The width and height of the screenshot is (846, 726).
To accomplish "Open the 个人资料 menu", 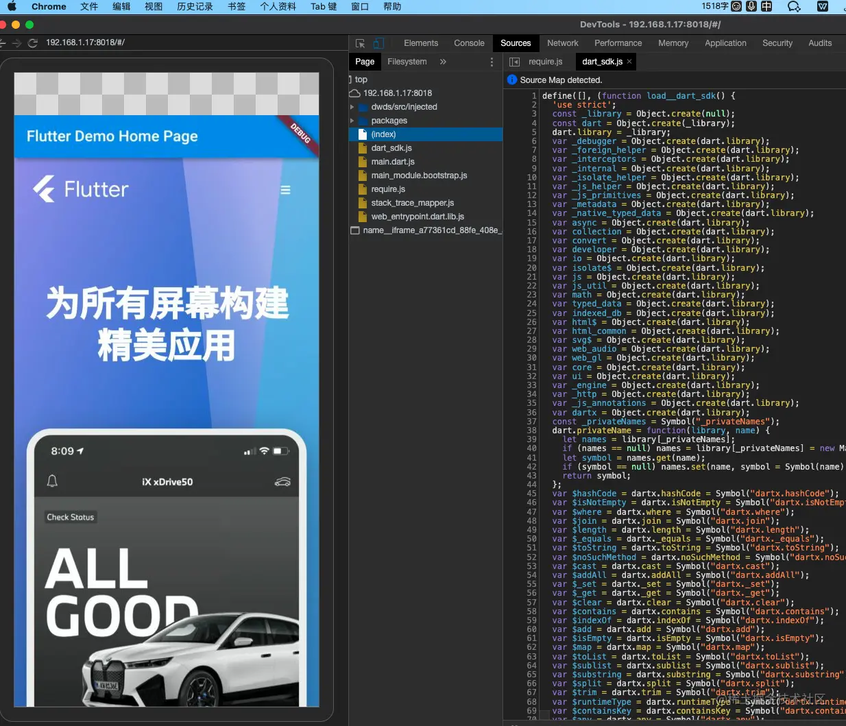I will coord(278,6).
